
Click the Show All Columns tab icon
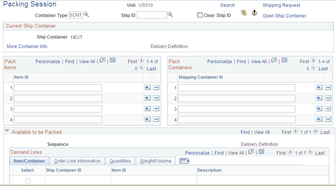pos(184,161)
